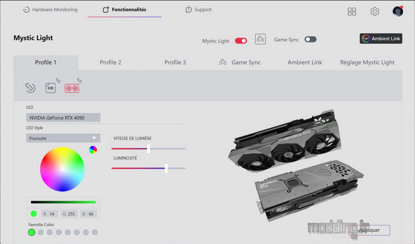Click the LED Style label

point(35,128)
